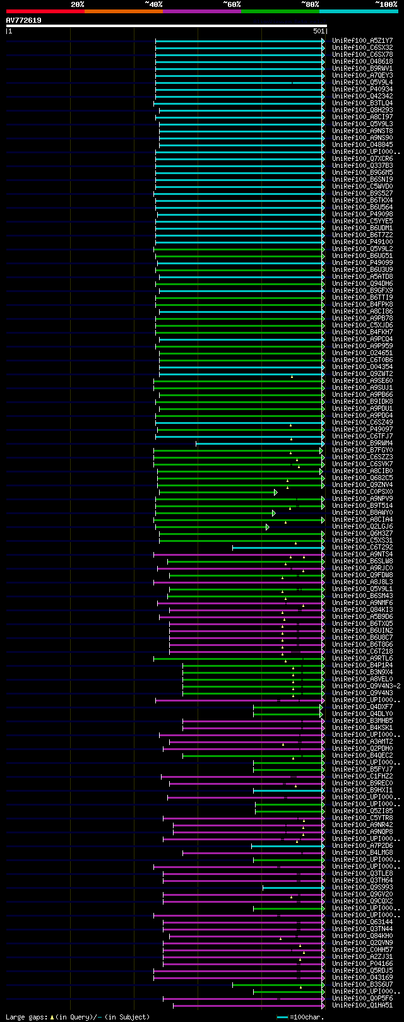The height and width of the screenshot is (1022, 404).
Task: Open hit UniRef100_Q5V9L4
Action: 362,83
